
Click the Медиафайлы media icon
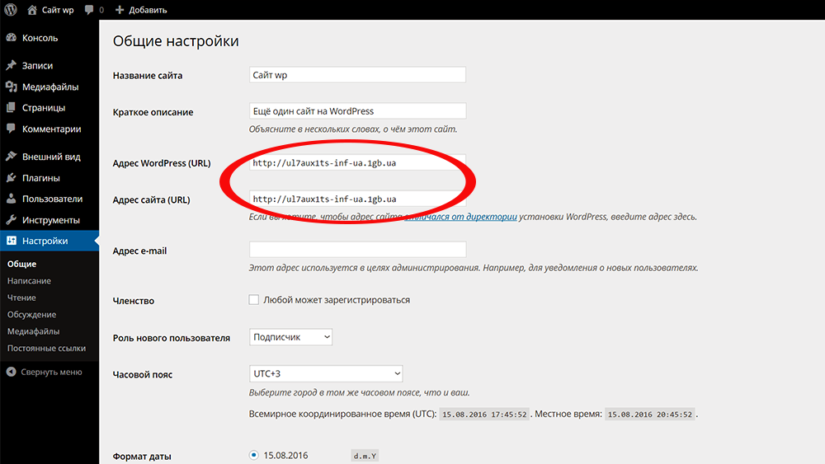click(11, 87)
